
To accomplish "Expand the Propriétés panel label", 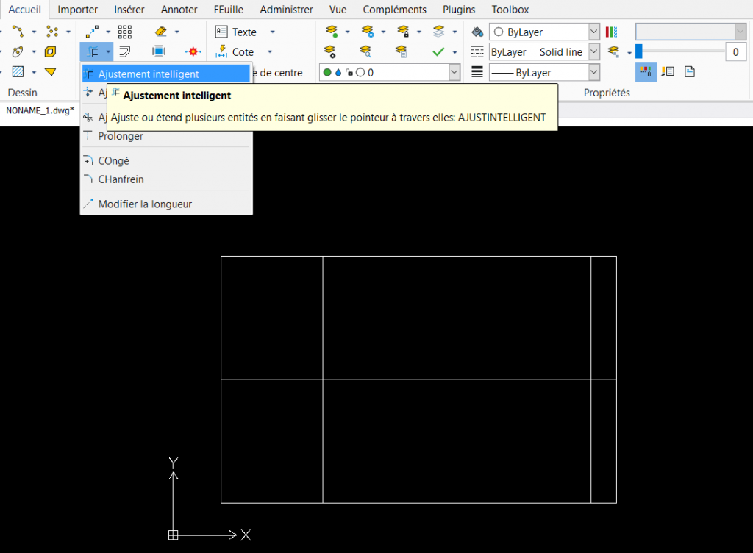I will click(607, 93).
